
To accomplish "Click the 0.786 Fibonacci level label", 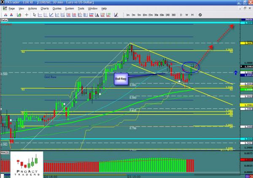I will [133, 128].
